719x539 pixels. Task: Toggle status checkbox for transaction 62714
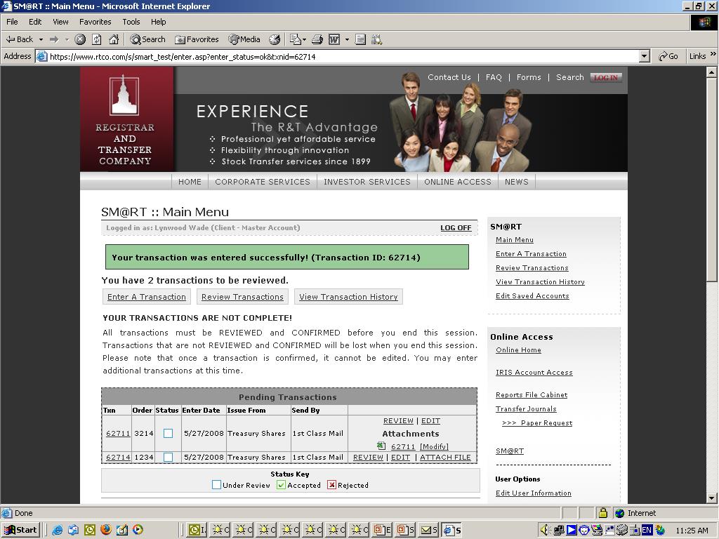169,457
